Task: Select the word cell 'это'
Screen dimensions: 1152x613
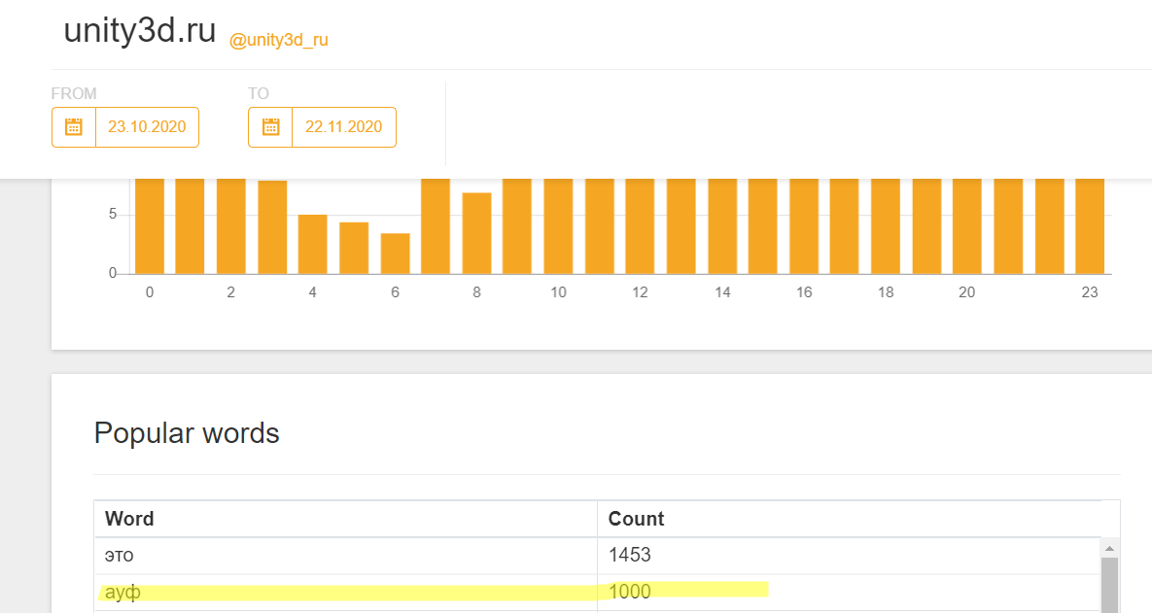Action: click(x=345, y=556)
